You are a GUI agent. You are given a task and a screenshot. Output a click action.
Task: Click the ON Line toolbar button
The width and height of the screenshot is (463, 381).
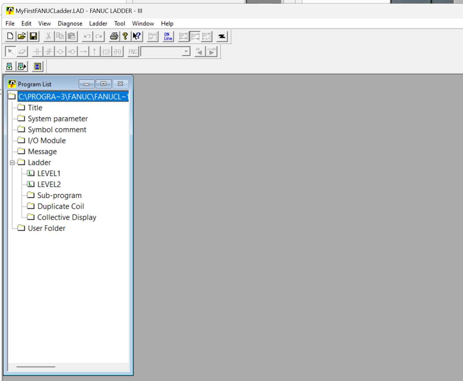pyautogui.click(x=168, y=36)
